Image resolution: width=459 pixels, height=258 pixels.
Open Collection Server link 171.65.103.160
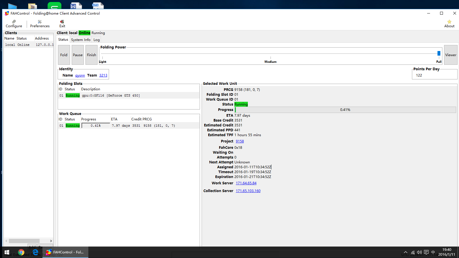coord(248,191)
